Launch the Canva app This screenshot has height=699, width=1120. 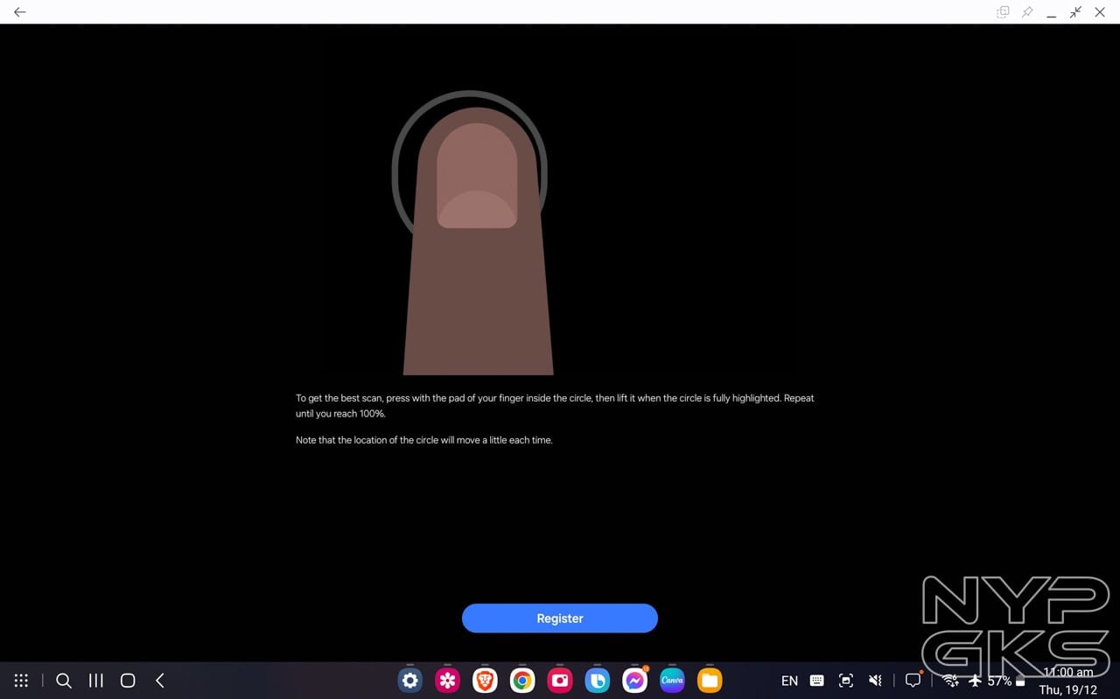point(672,681)
